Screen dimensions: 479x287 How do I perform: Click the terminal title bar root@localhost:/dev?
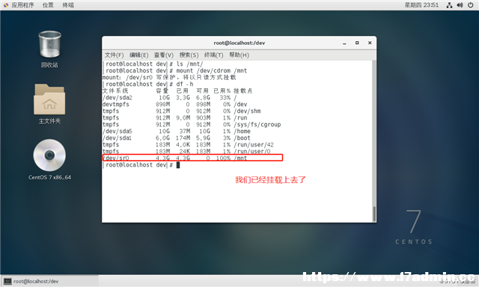click(x=239, y=43)
